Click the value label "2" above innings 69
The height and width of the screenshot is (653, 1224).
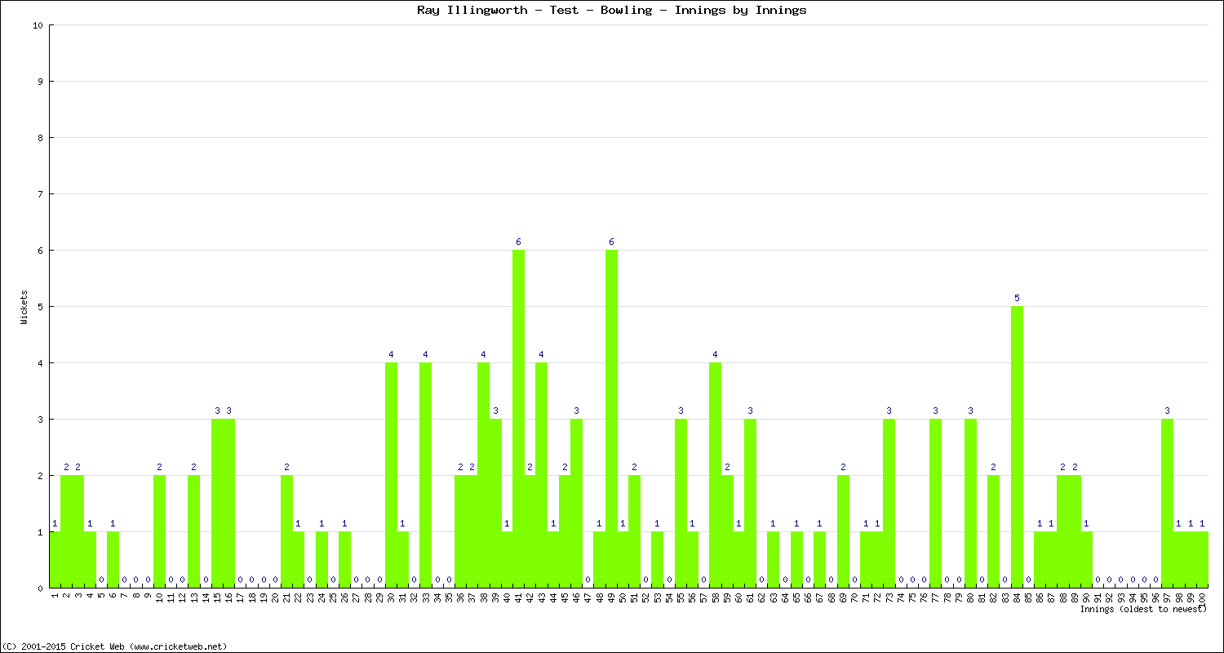[x=843, y=467]
